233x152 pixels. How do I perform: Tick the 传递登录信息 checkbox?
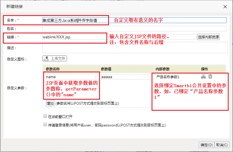point(45,124)
